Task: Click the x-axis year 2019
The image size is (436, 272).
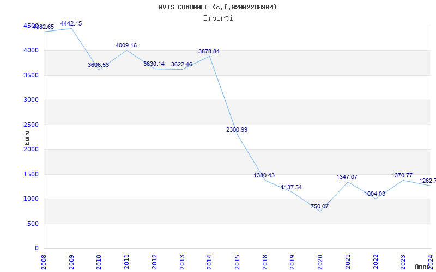Action: pyautogui.click(x=293, y=262)
